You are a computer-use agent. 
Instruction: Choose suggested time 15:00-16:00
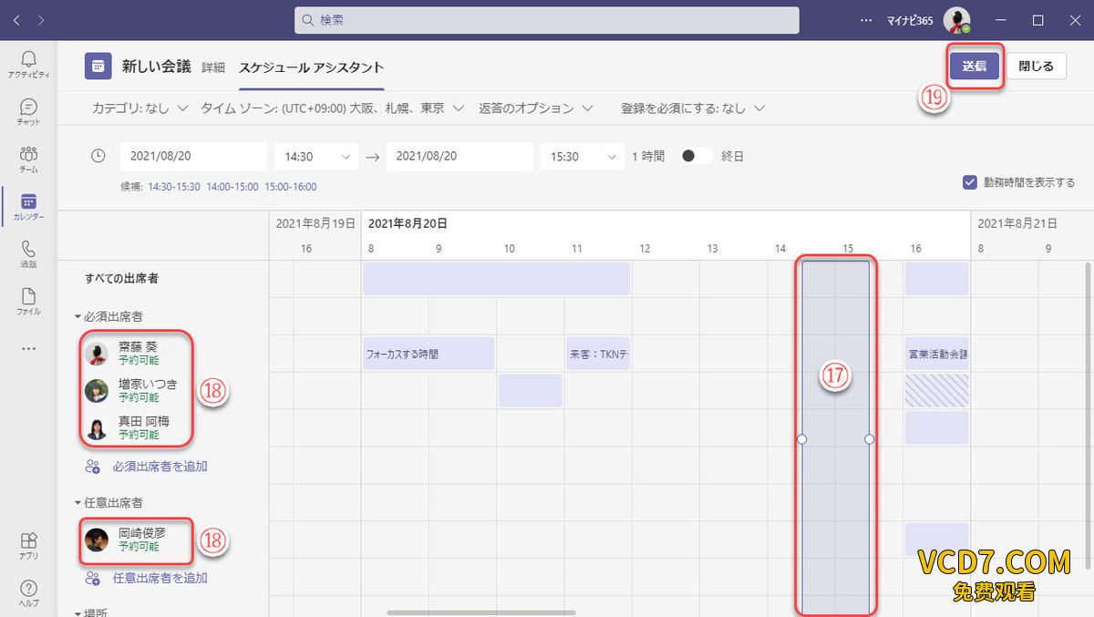pos(291,187)
